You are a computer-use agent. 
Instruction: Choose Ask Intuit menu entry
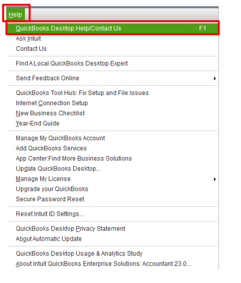tap(112, 38)
